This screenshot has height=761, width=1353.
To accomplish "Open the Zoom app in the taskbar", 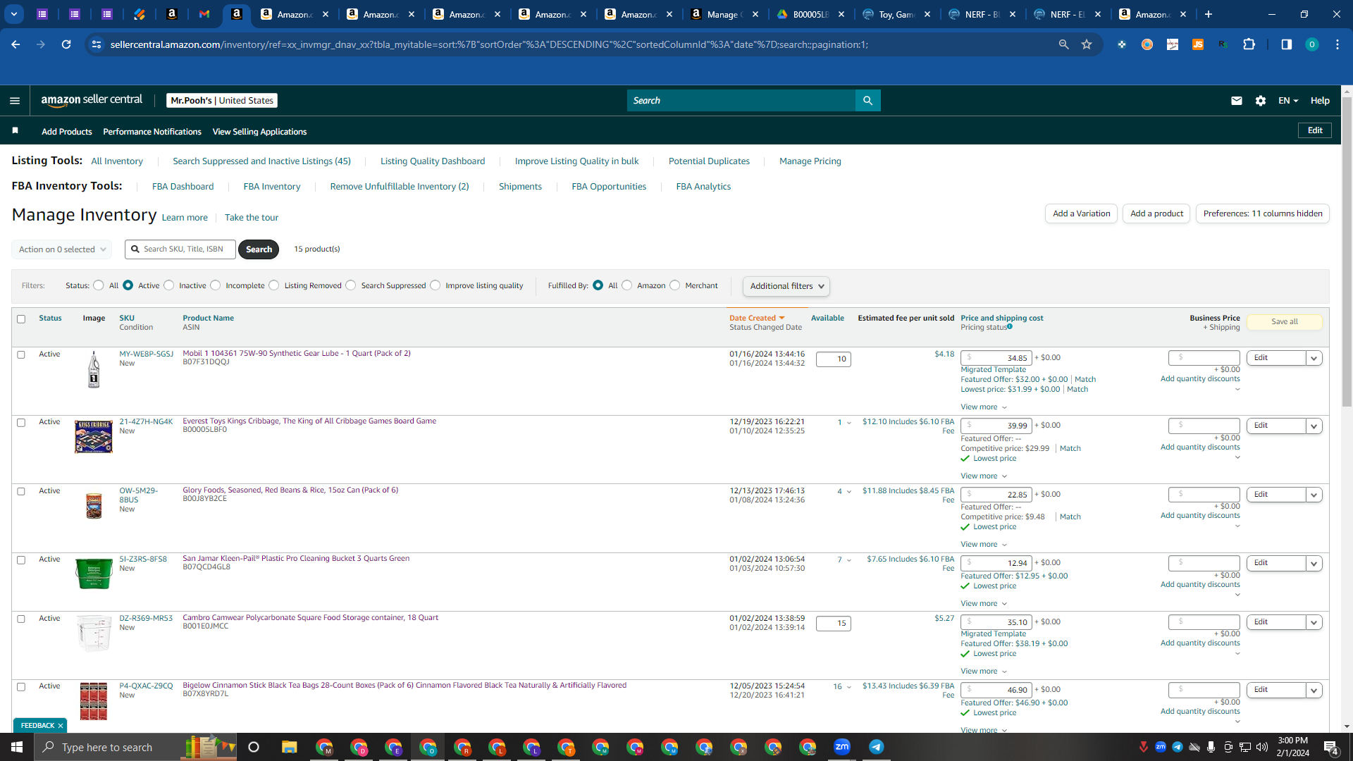I will [x=842, y=747].
